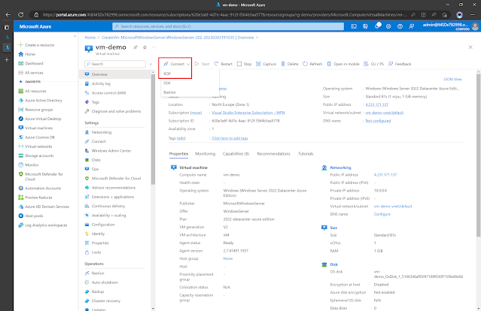Click the Home breadcrumb
The width and height of the screenshot is (481, 311).
(90, 38)
